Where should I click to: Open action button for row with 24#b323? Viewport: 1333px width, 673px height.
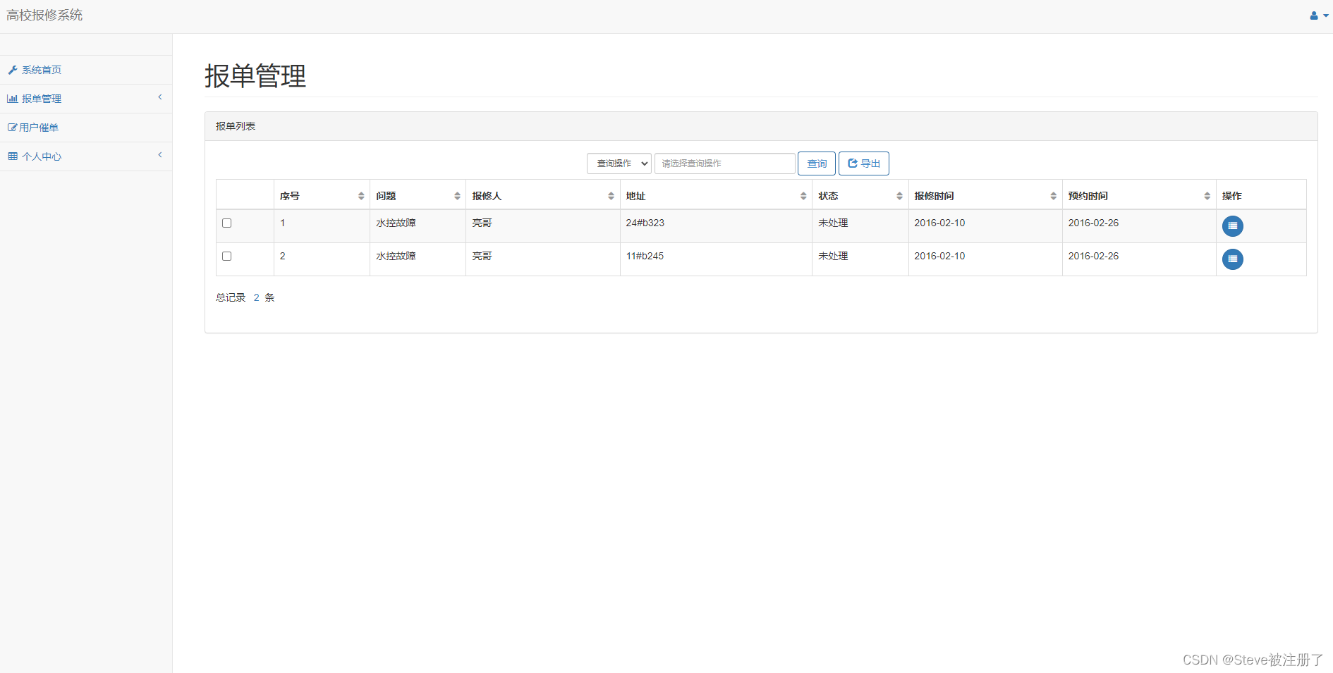point(1232,226)
